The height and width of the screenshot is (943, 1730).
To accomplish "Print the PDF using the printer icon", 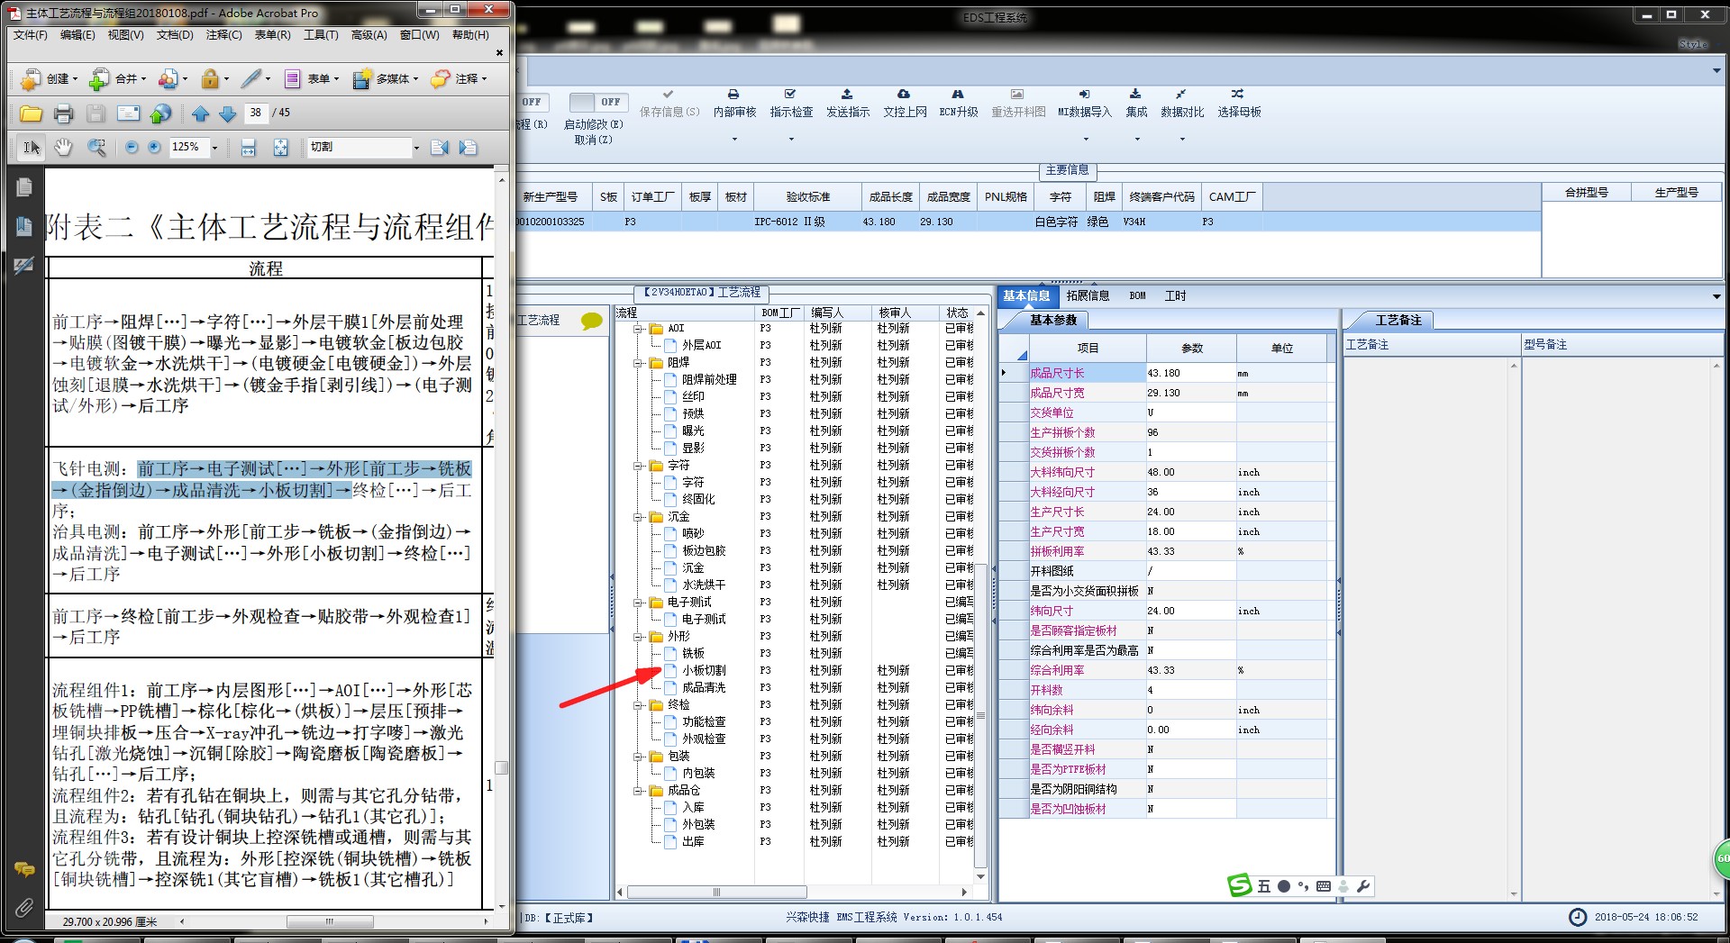I will 63,113.
